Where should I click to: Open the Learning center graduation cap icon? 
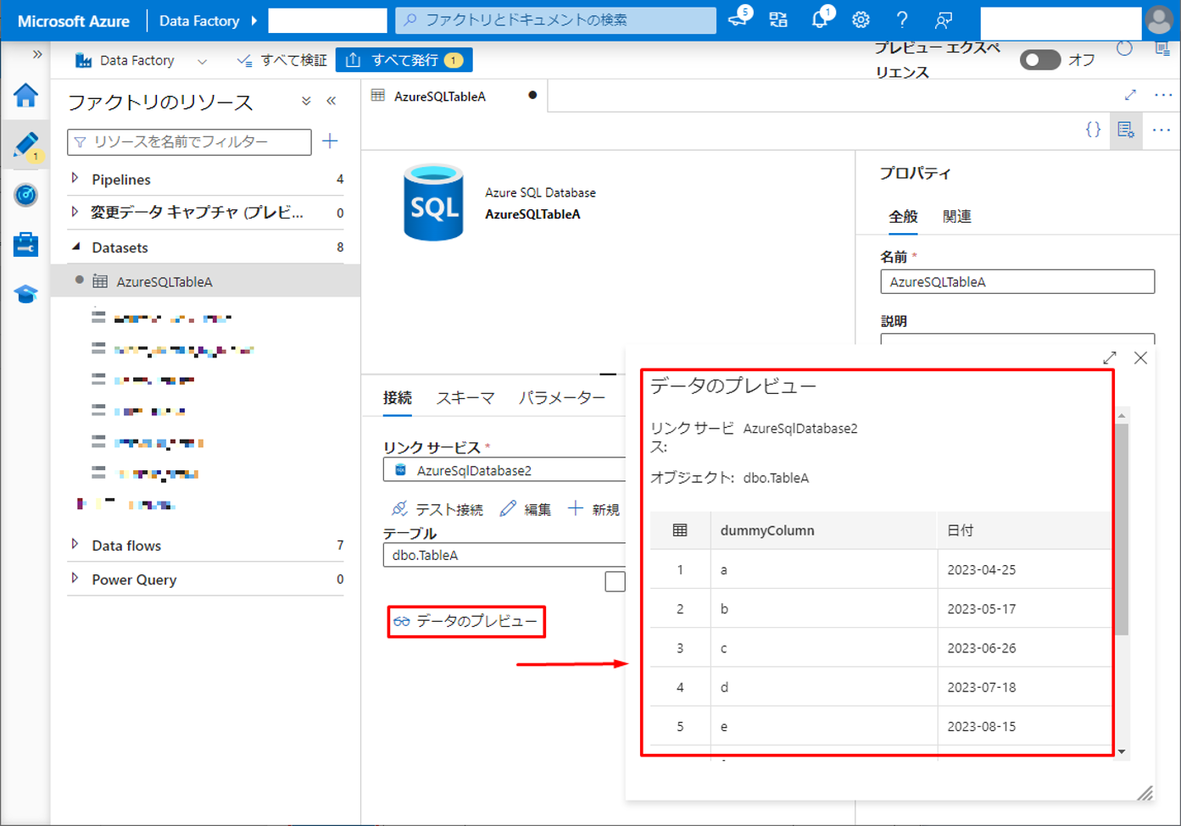25,294
